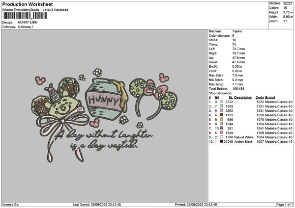Pick the gray swatch for code 1041
Image resolution: width=295 pixels, height=208 pixels.
221,128
